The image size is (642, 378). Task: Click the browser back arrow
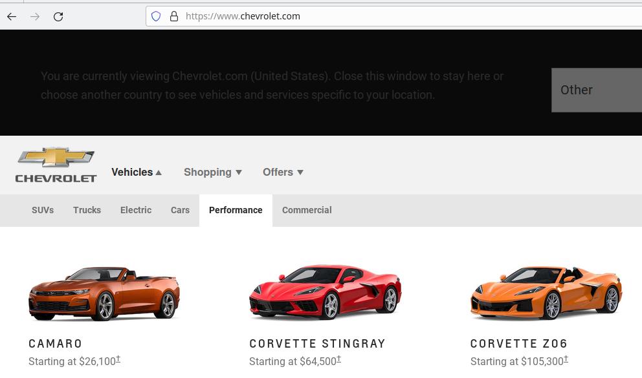point(12,16)
